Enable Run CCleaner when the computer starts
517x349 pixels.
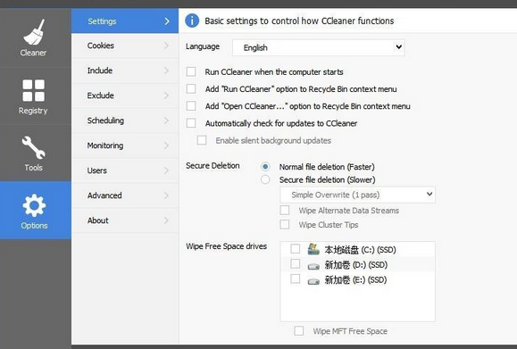(191, 71)
